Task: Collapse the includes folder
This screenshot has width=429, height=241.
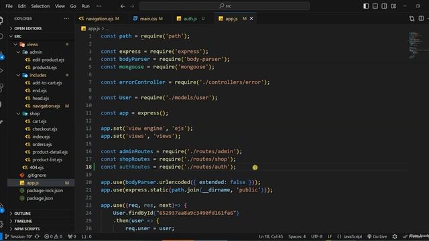Action: coord(40,75)
